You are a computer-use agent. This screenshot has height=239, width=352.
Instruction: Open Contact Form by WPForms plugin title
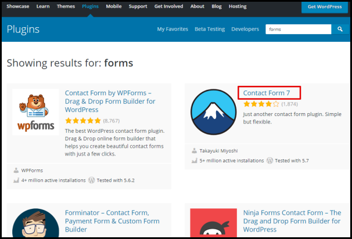coord(110,101)
